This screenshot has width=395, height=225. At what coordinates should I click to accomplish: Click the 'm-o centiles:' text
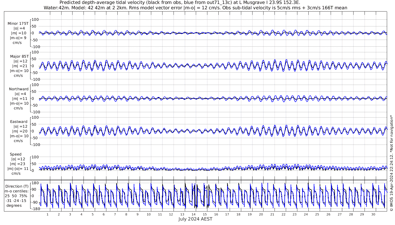coord(17,191)
